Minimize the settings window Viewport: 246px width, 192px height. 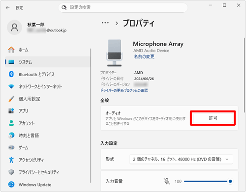(211, 5)
